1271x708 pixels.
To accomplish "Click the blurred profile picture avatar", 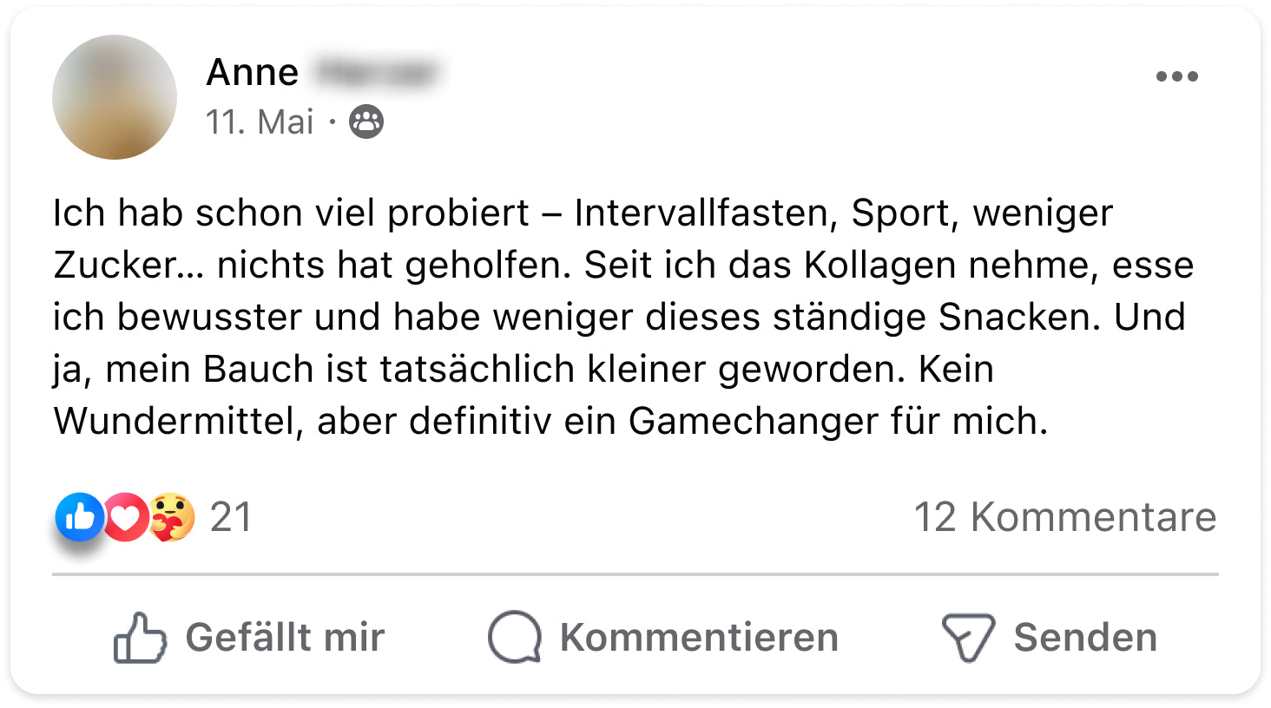I will (x=115, y=97).
